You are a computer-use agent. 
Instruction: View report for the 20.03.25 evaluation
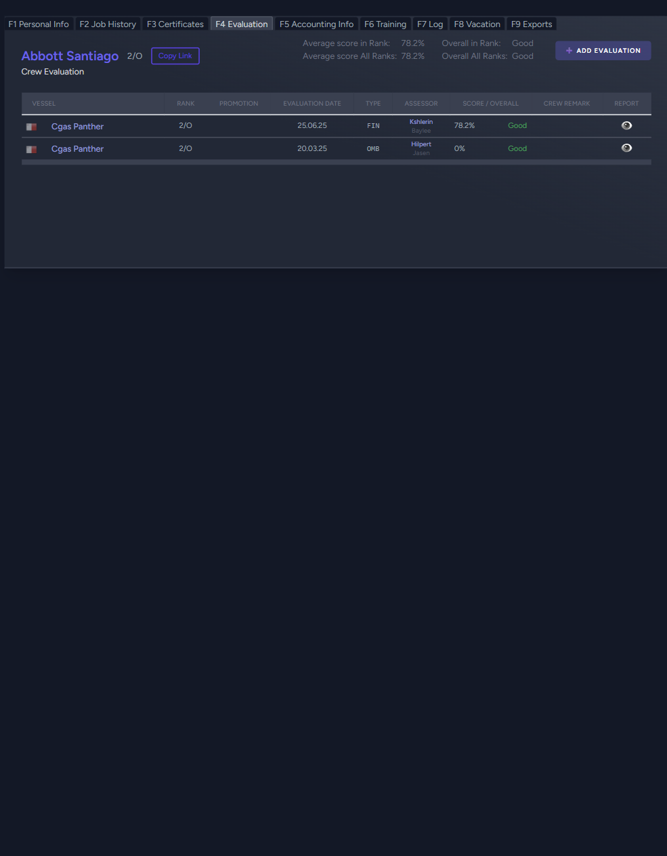click(x=626, y=148)
